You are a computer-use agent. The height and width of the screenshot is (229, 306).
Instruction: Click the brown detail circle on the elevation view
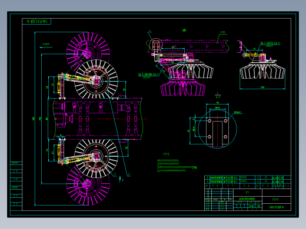tap(156, 45)
